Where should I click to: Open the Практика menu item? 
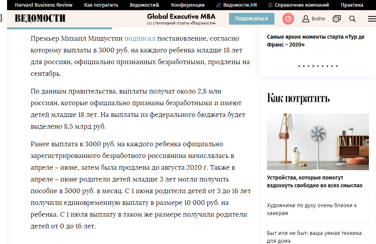click(x=352, y=5)
